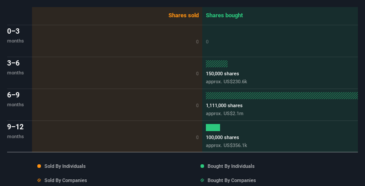Image resolution: width=365 pixels, height=186 pixels.
Task: Click the 6–9 months hatched bought bar
Action: (282, 96)
